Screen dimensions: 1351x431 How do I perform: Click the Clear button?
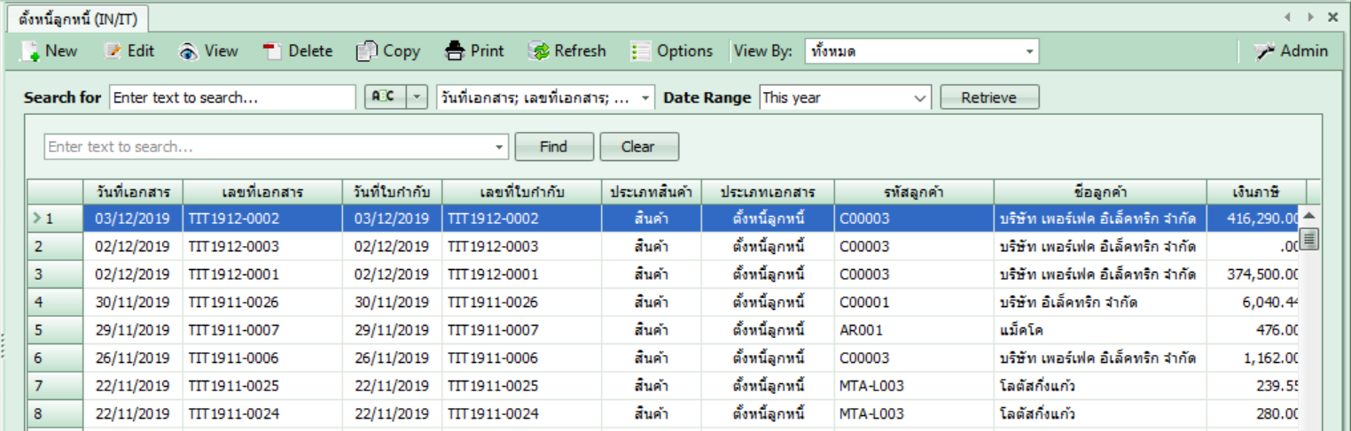638,147
